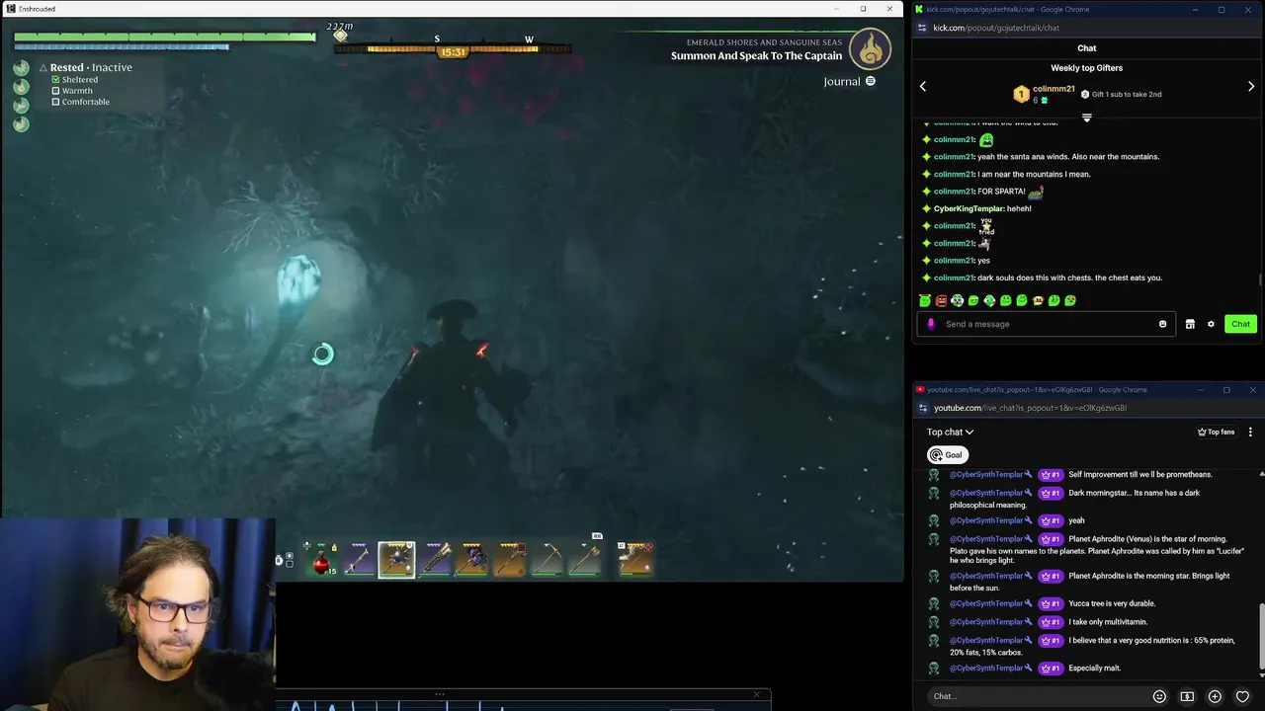Viewport: 1265px width, 711px height.
Task: Select the pickaxe hotbar slot
Action: 548,560
